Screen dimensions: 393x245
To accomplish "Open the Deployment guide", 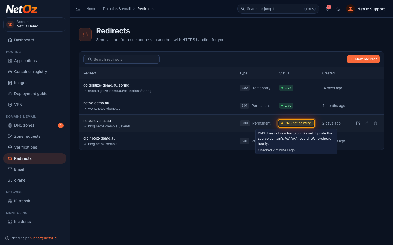I will click(x=35, y=94).
